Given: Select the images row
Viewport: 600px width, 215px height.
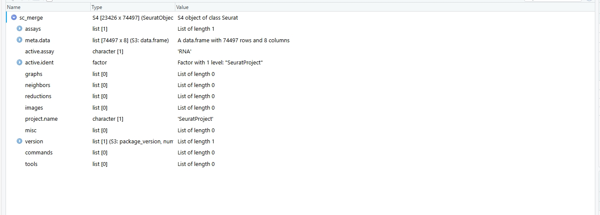Looking at the screenshot, I should pos(300,108).
